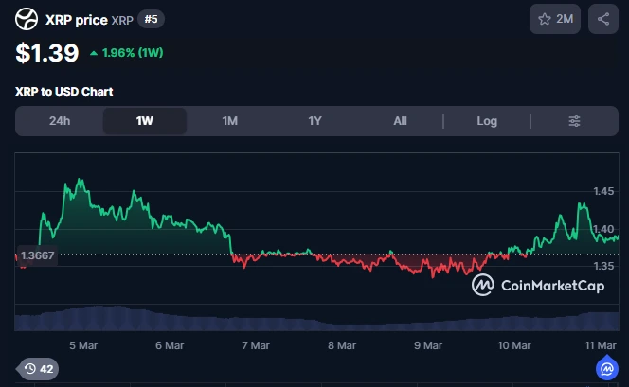Click the XRP price title

76,19
